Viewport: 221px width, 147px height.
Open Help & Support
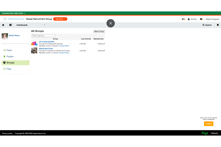pyautogui.click(x=212, y=19)
